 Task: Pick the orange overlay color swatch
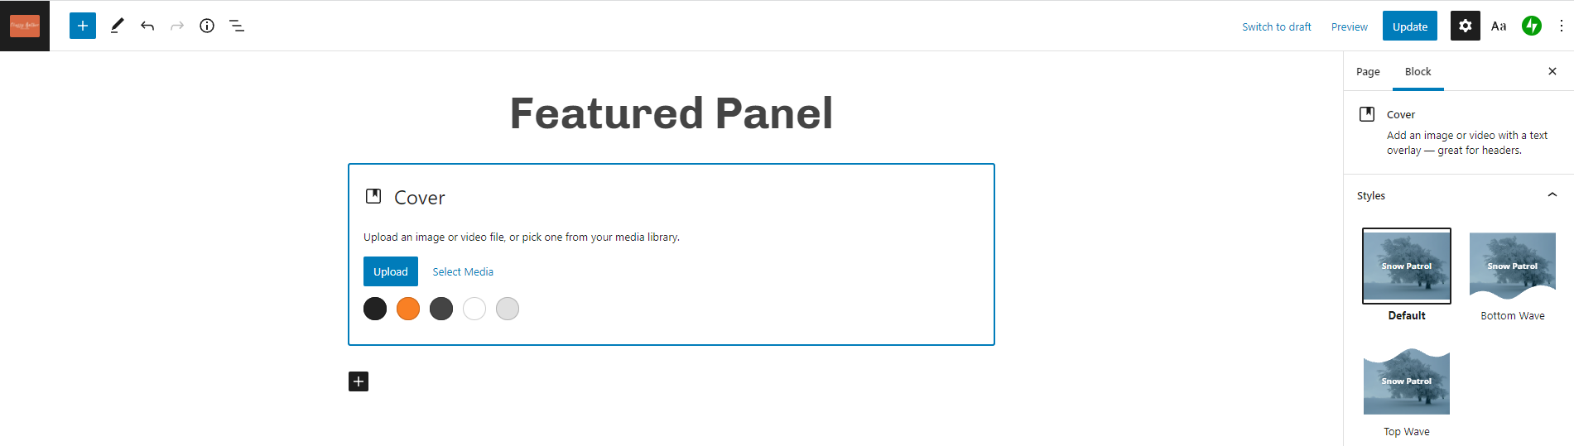[408, 309]
